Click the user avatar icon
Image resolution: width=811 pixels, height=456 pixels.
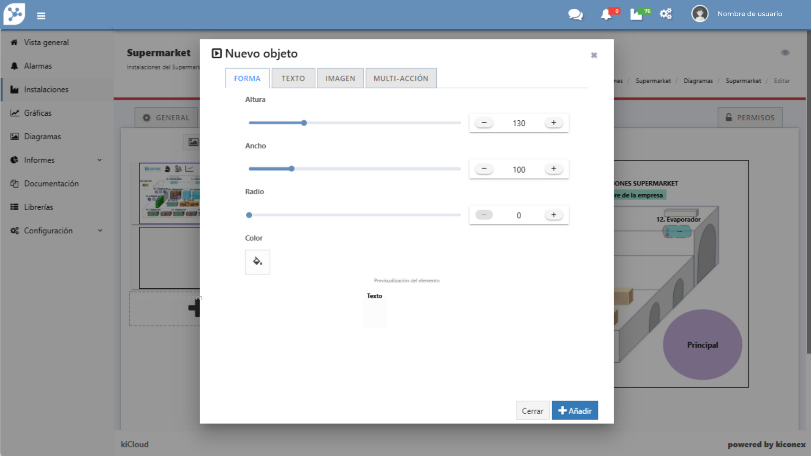699,14
